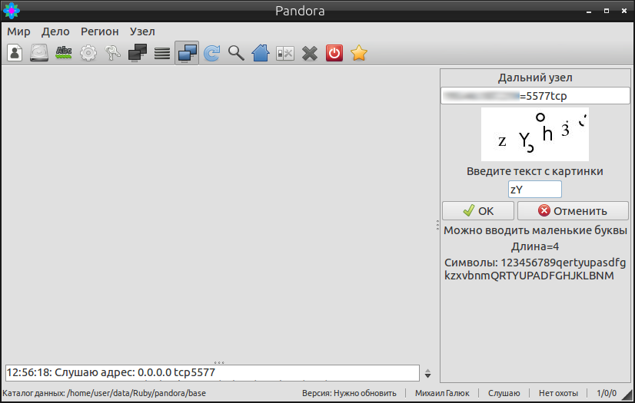This screenshot has width=635, height=403.
Task: Click 'Версия: Нужно обновить' status text
Action: [349, 393]
